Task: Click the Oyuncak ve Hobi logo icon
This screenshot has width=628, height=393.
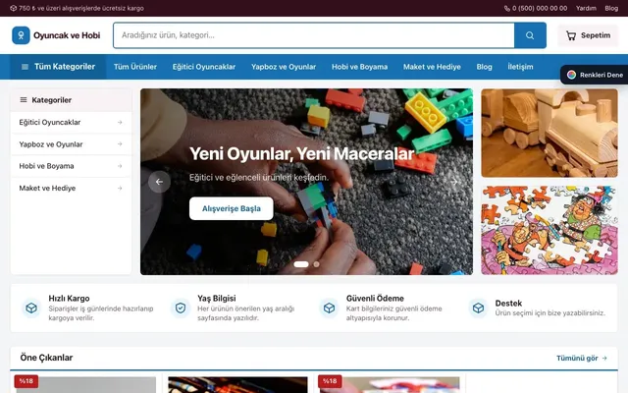Action: [x=21, y=35]
